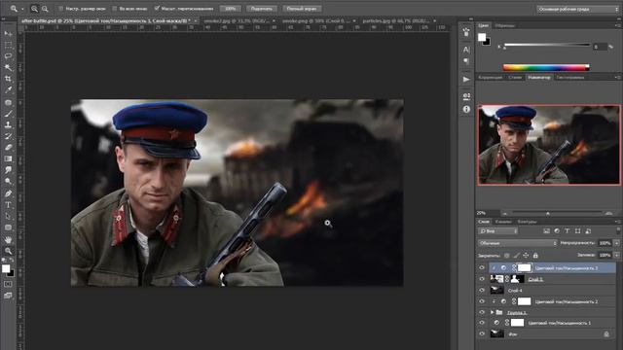Click the 100% zoom button
This screenshot has width=623, height=350.
click(x=230, y=9)
